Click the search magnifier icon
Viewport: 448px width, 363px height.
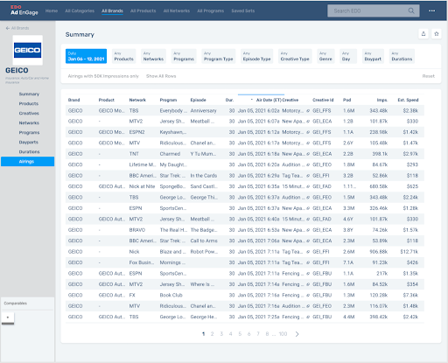pyautogui.click(x=411, y=10)
